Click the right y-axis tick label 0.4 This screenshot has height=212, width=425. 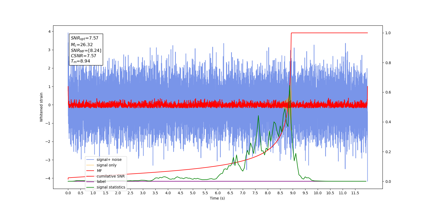pyautogui.click(x=388, y=122)
